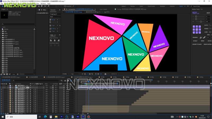Open the Window menu

click(x=43, y=3)
